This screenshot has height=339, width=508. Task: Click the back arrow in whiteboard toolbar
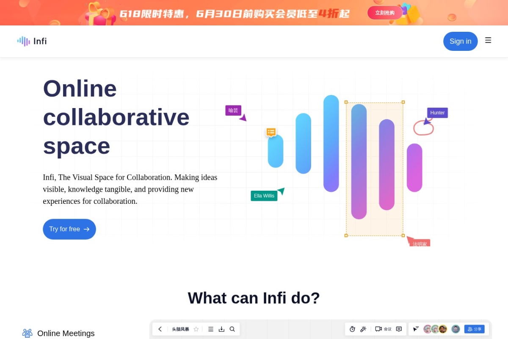pos(160,329)
